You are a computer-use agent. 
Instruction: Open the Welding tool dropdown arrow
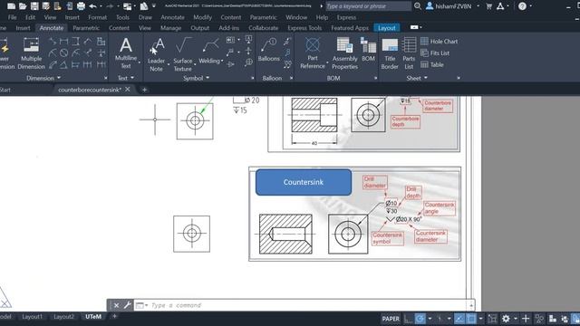(222, 61)
